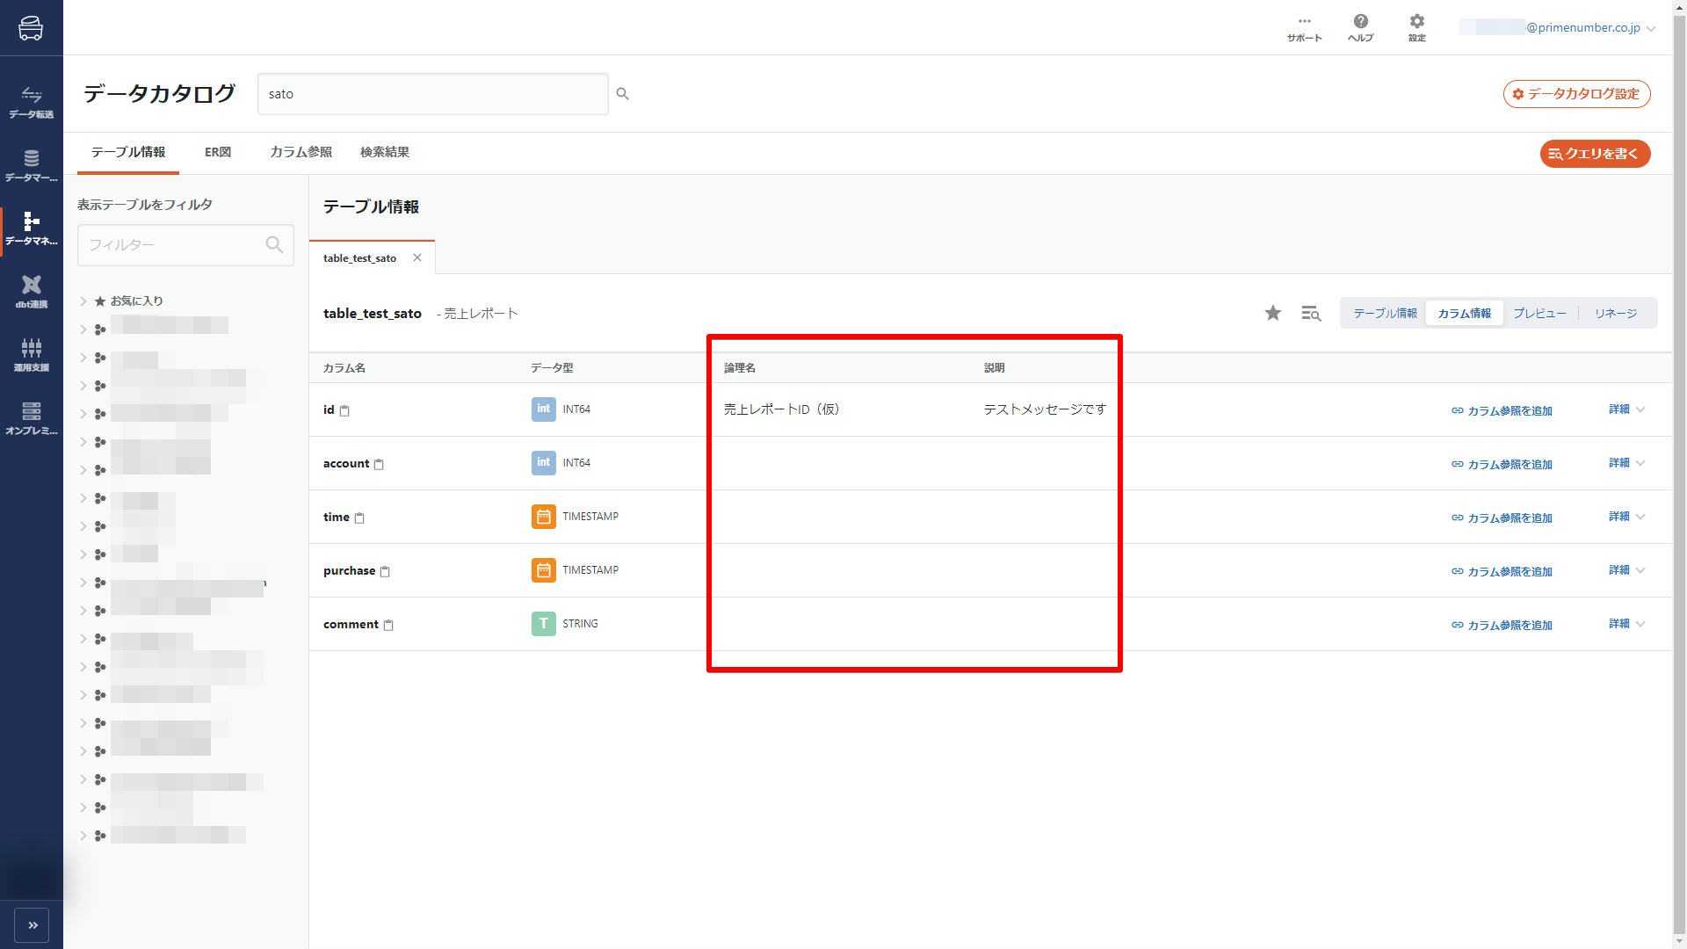
Task: Copy the time column name
Action: click(x=359, y=518)
